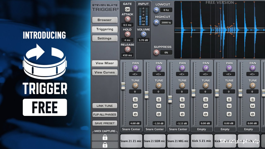The width and height of the screenshot is (265, 149).
Task: Mute the Snare 21 Z1 mic channel
Action: [x=135, y=106]
